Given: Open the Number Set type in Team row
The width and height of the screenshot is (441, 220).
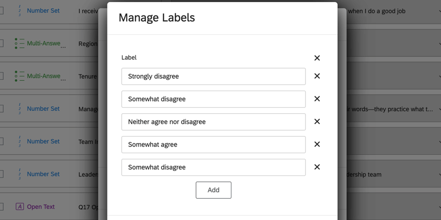Looking at the screenshot, I should point(43,141).
